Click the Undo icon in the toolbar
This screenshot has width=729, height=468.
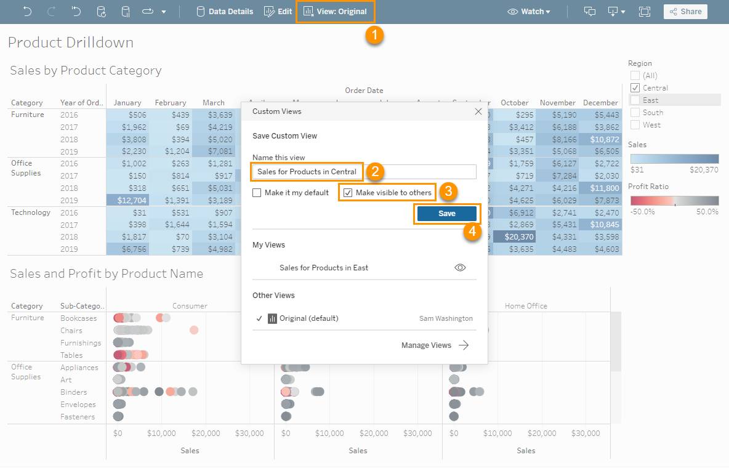pyautogui.click(x=28, y=11)
